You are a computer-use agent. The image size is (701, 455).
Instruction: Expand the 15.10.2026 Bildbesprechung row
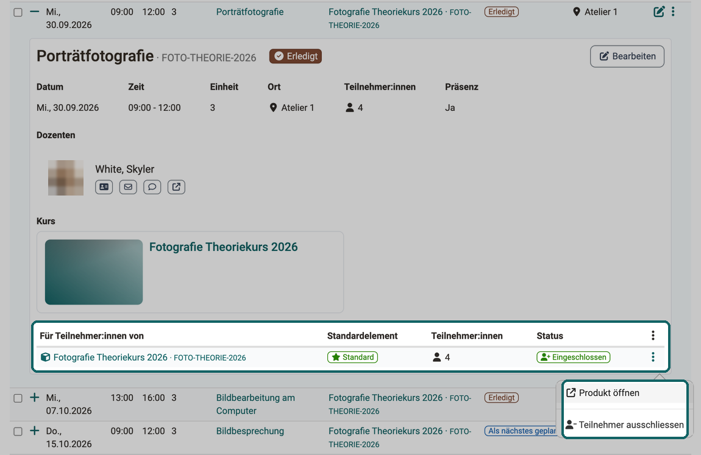pyautogui.click(x=34, y=431)
